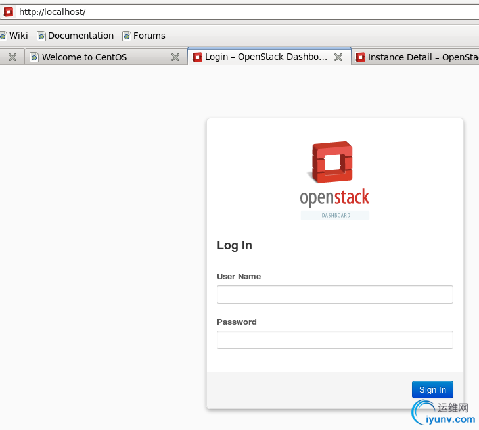Click the Instance Detail tab favicon

point(361,57)
